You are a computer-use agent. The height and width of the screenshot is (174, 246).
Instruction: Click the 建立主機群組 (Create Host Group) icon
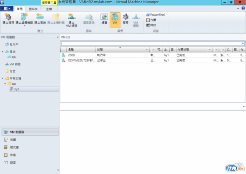(x=56, y=19)
